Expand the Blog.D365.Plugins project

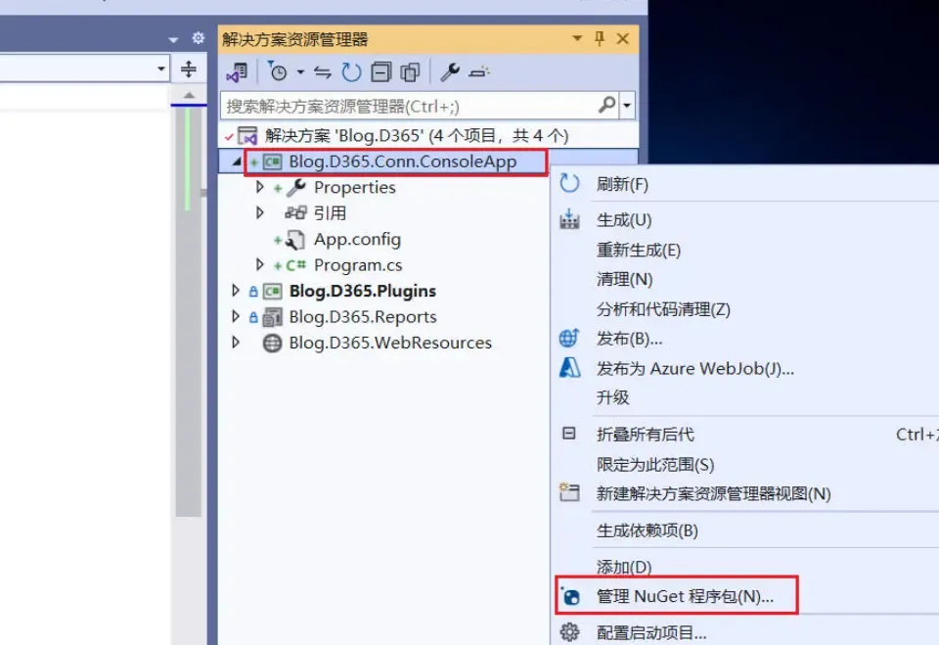[236, 291]
